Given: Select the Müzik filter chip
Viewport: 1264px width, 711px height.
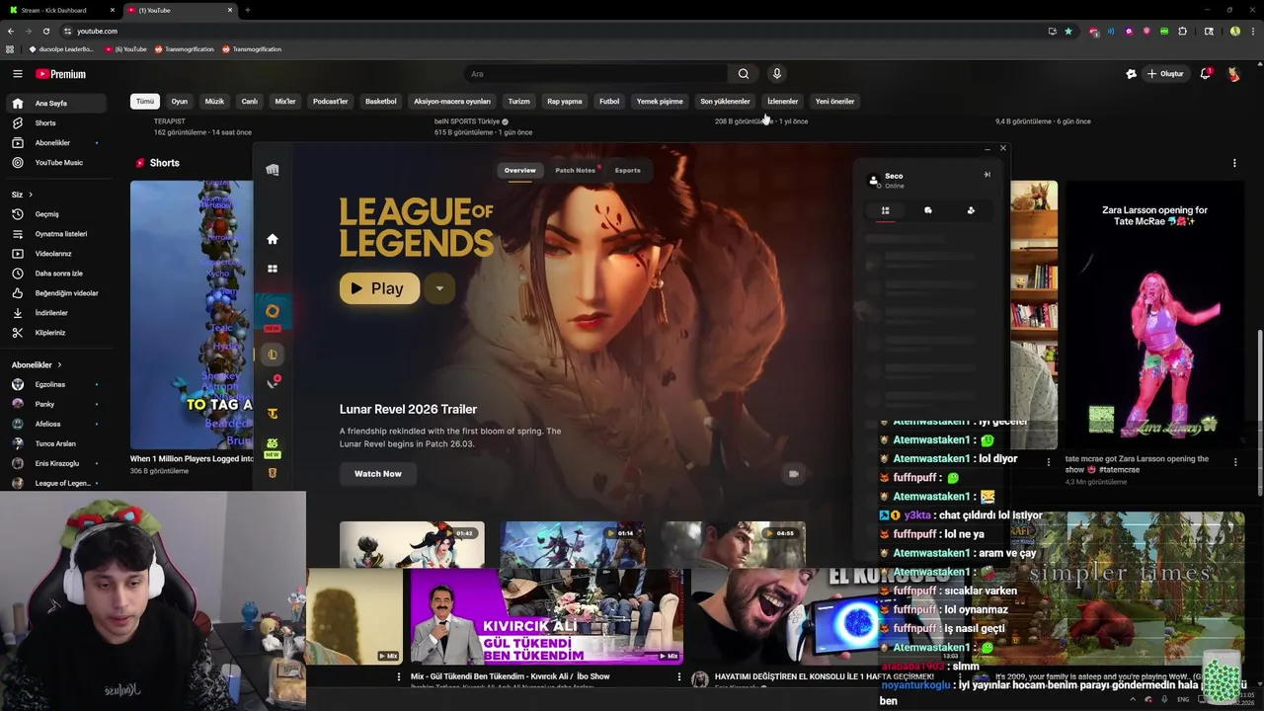Looking at the screenshot, I should (214, 101).
